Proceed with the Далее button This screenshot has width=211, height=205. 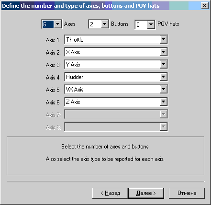pyautogui.click(x=146, y=193)
